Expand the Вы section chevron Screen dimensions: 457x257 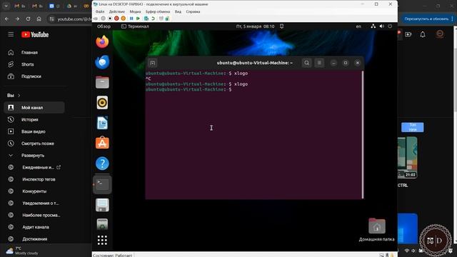[19, 96]
